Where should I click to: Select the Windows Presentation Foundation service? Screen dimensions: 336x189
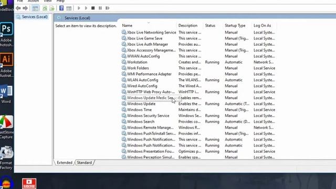[x=151, y=151]
